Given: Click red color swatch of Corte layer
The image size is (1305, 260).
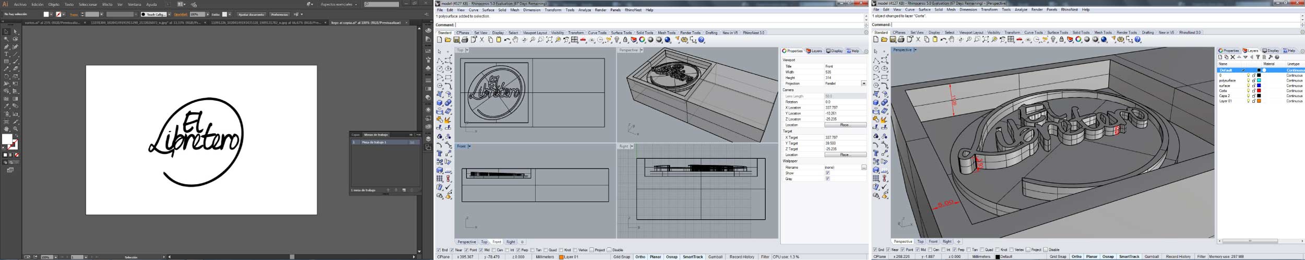Looking at the screenshot, I should (1259, 90).
